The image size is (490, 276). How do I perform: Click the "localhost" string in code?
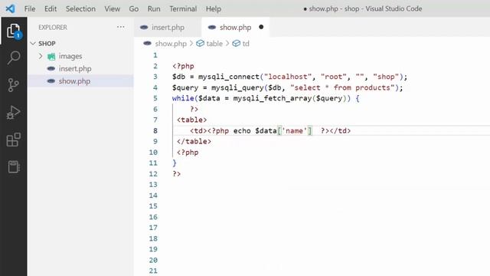click(x=288, y=77)
